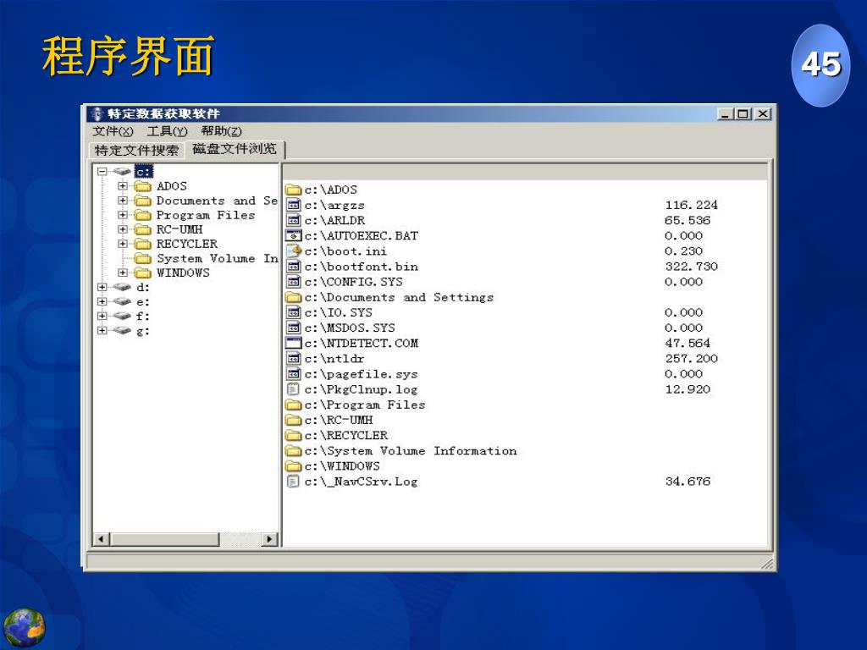Click the file list column header bar

tap(525, 172)
